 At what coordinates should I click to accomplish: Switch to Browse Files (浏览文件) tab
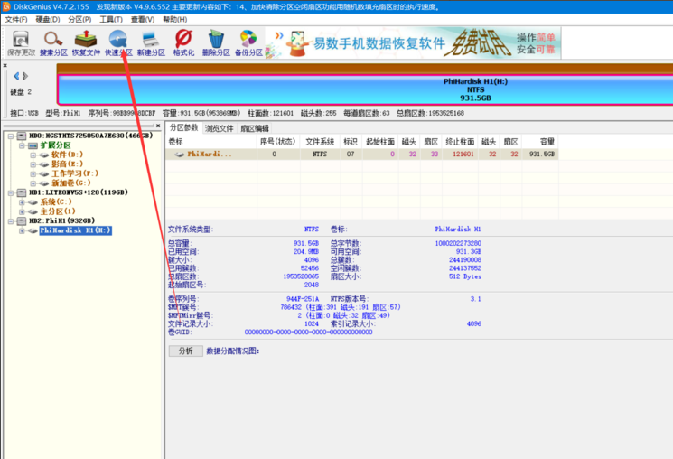tap(219, 128)
